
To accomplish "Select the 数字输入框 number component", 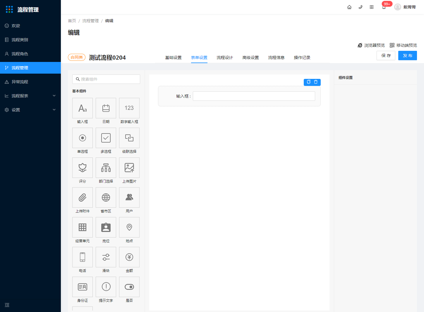I will [129, 108].
